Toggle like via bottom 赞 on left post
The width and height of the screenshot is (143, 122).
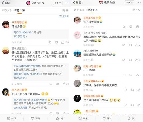(x=59, y=118)
